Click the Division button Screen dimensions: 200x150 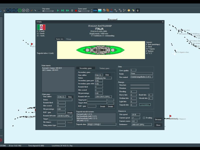(x=158, y=119)
